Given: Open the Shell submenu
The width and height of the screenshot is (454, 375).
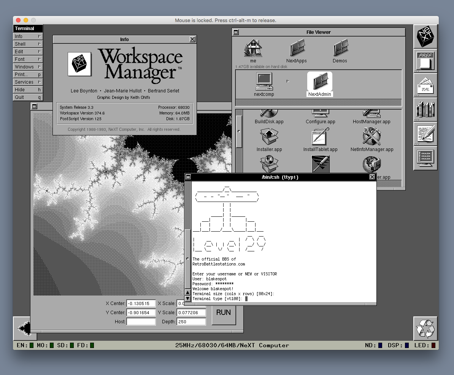Looking at the screenshot, I should (28, 44).
